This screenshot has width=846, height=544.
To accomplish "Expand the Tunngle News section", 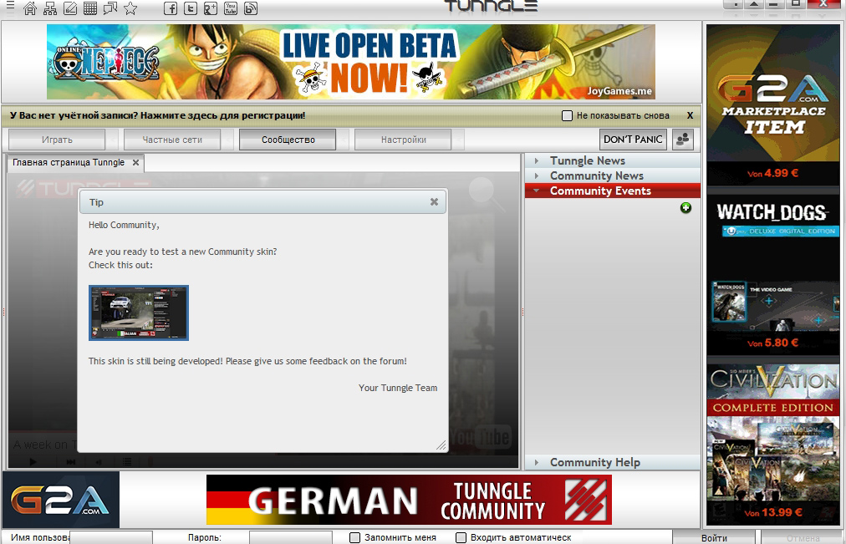I will tap(588, 160).
